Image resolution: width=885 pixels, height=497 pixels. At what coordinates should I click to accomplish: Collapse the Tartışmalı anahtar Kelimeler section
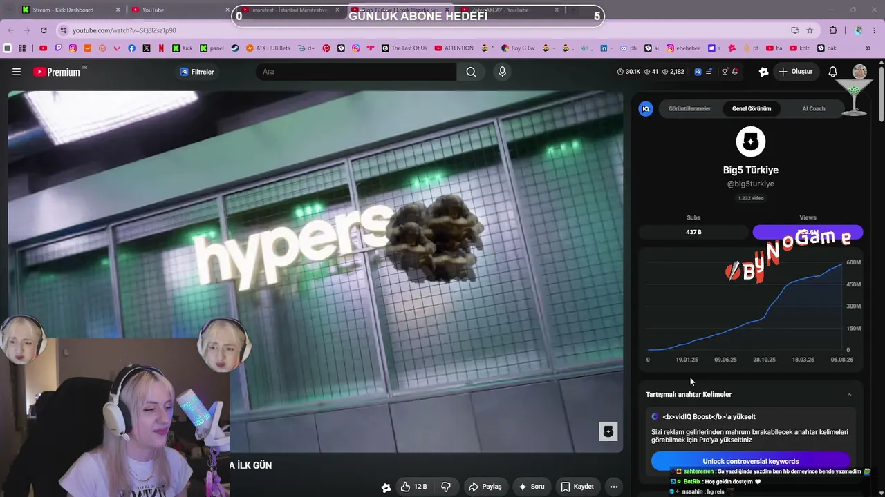coord(849,395)
